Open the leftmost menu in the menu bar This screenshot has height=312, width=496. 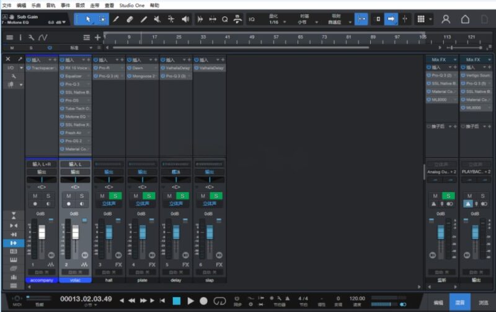point(7,6)
